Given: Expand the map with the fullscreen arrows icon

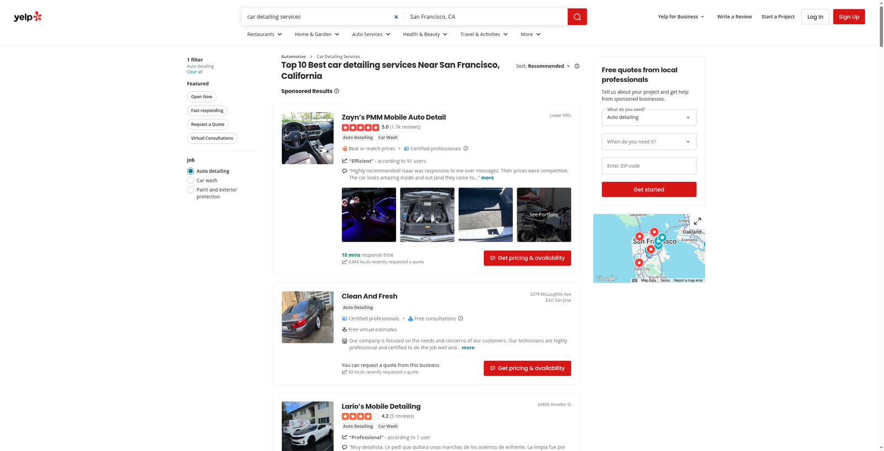Looking at the screenshot, I should click(x=697, y=221).
